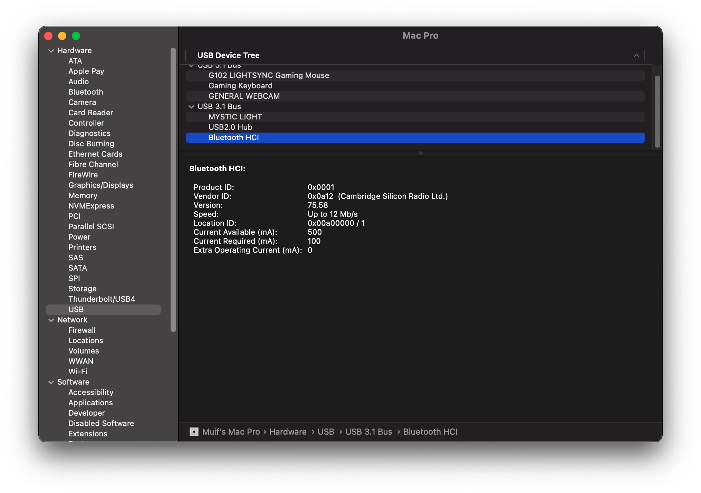The width and height of the screenshot is (701, 493).
Task: Collapse the USB 3.1 Bus containing MYSTIC LIGHT
Action: 192,107
